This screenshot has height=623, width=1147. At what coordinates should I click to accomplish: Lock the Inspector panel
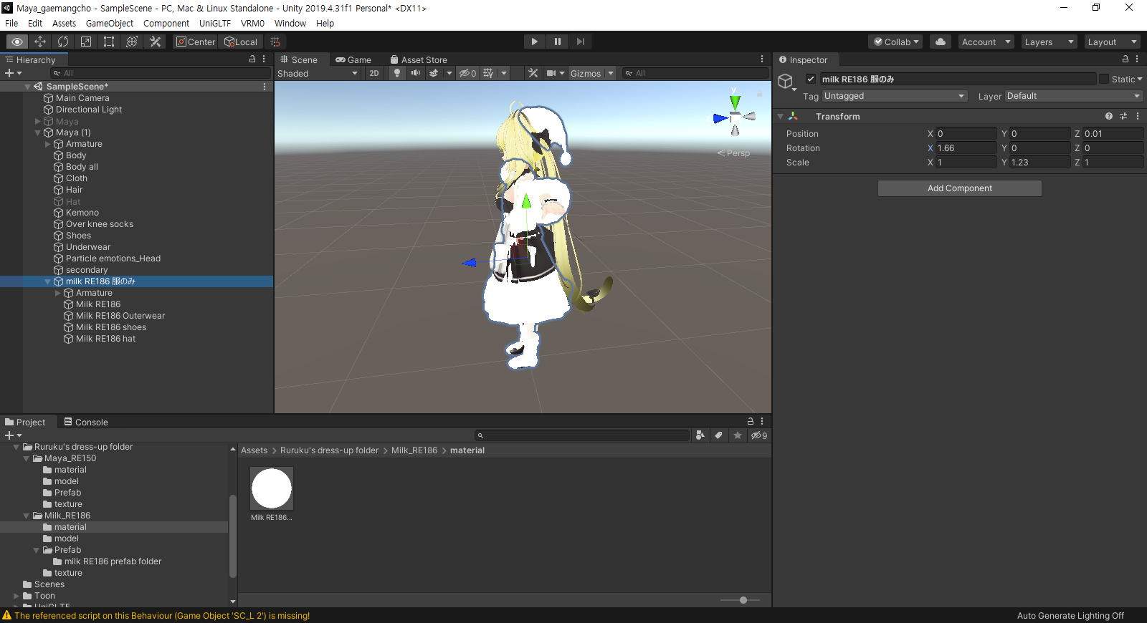pyautogui.click(x=1125, y=59)
